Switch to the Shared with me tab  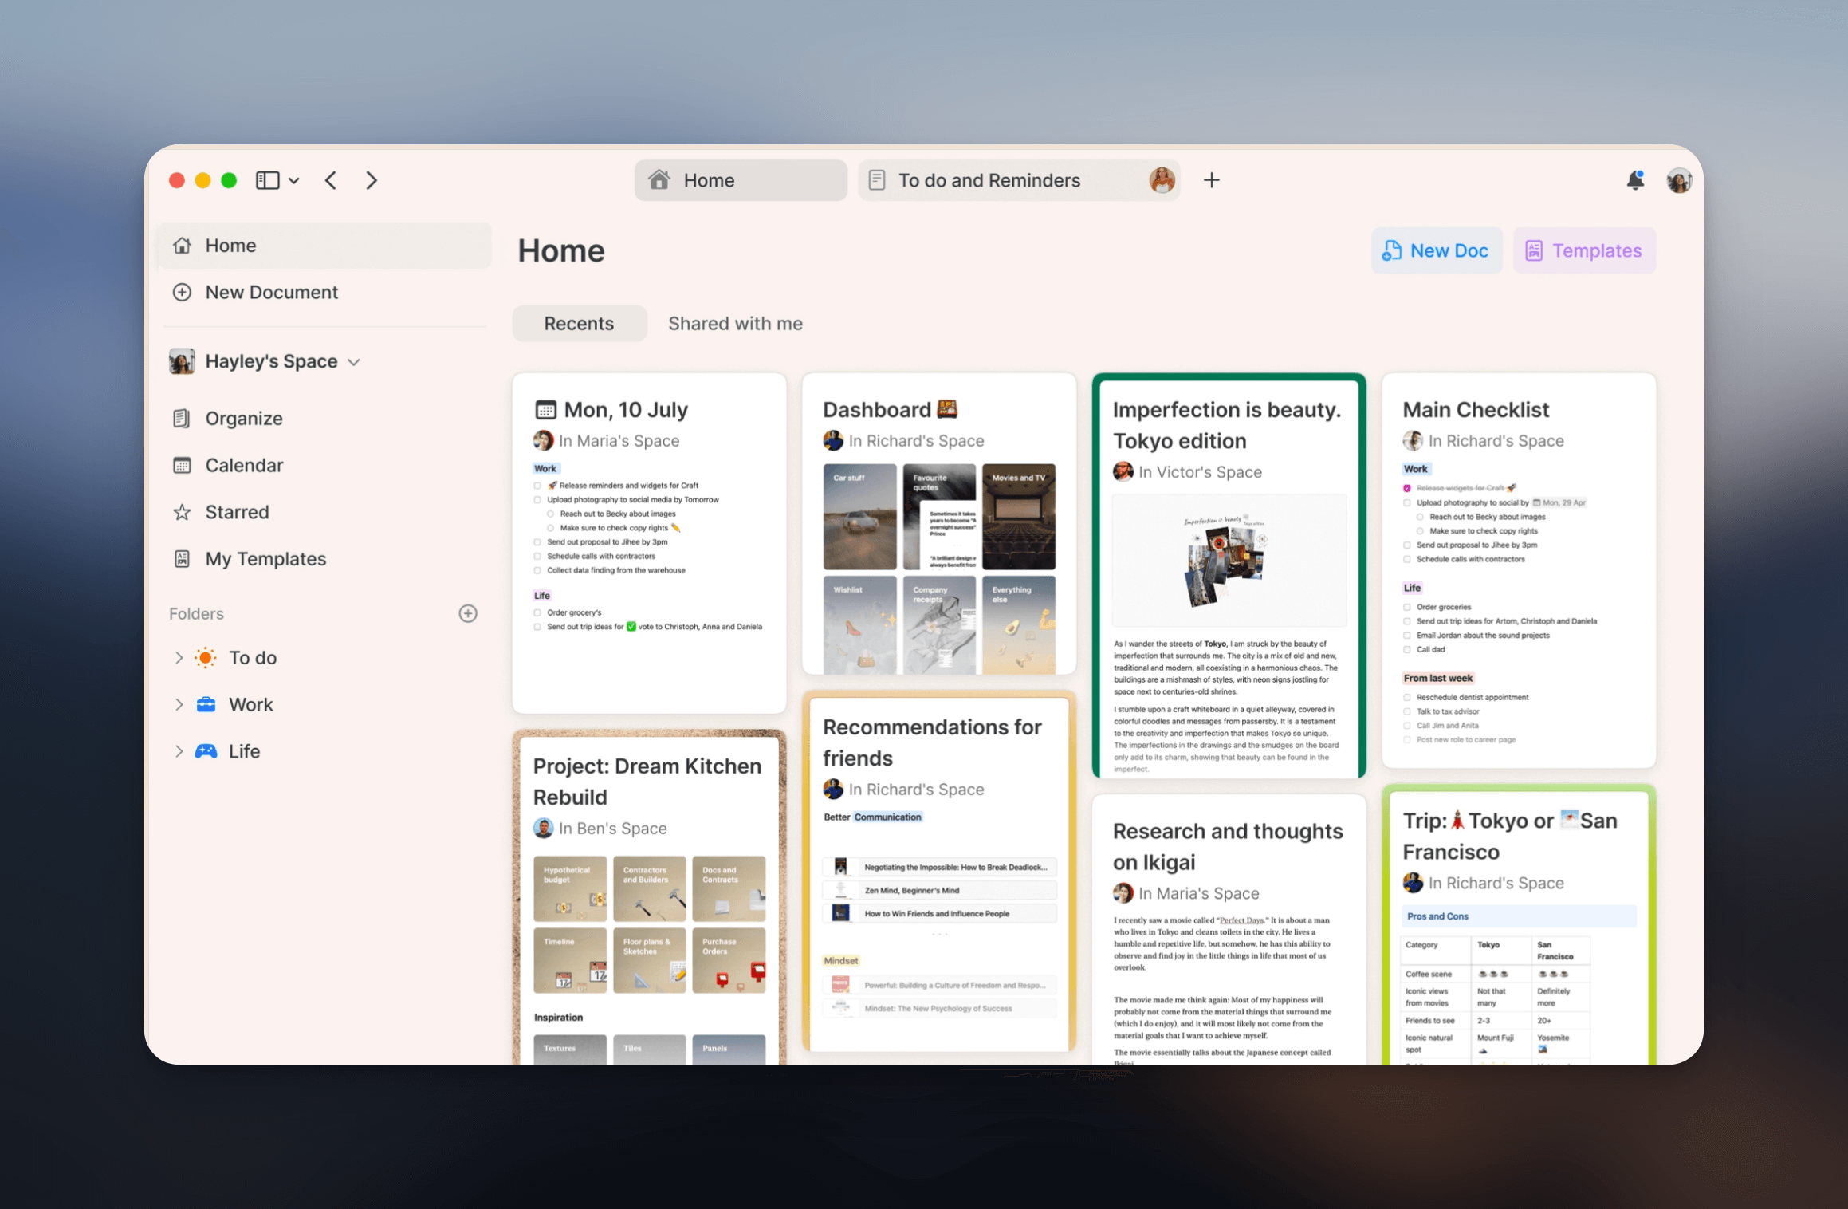[734, 324]
